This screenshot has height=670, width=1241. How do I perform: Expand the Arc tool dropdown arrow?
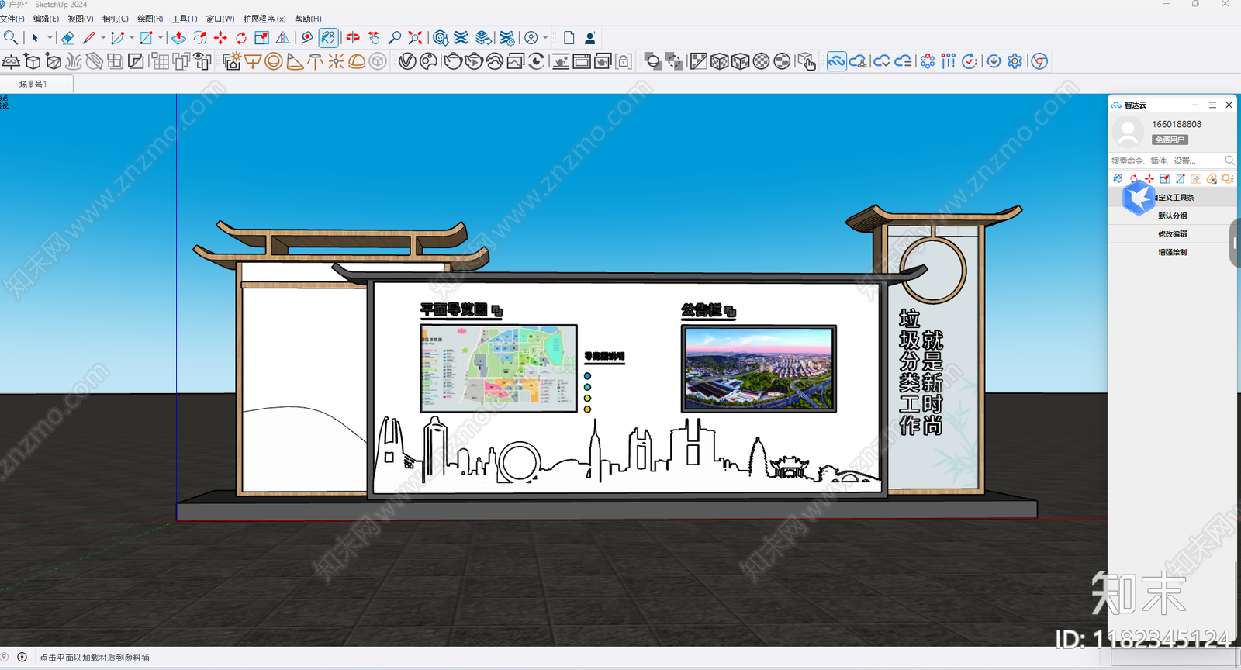pos(131,37)
